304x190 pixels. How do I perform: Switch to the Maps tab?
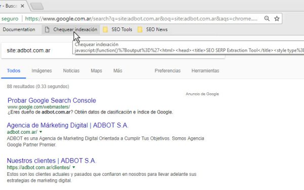[96, 71]
